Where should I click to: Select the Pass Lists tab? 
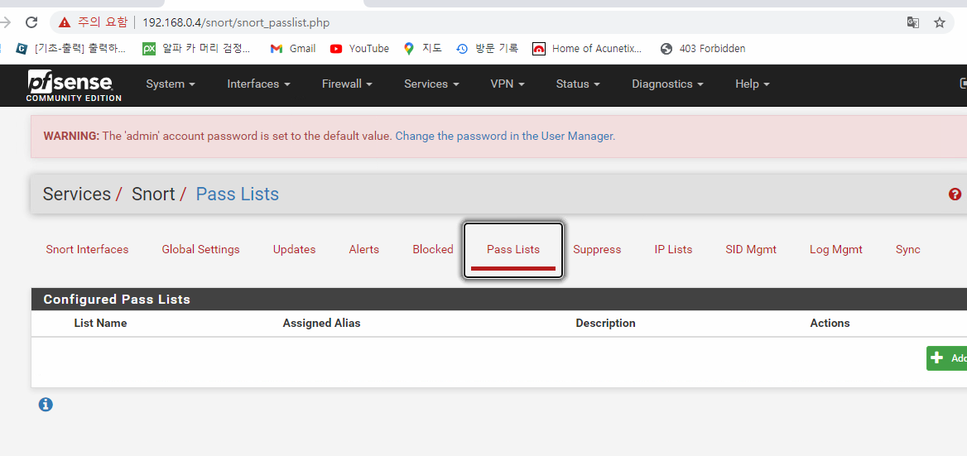tap(513, 250)
